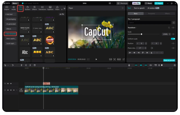Open the Transitions panel

click(42, 8)
